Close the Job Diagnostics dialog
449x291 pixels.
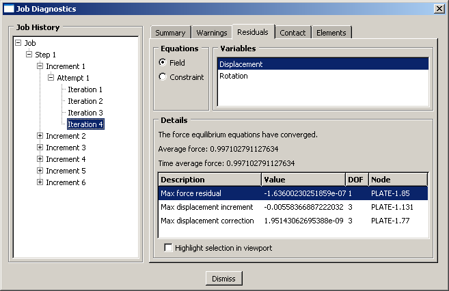coord(439,9)
